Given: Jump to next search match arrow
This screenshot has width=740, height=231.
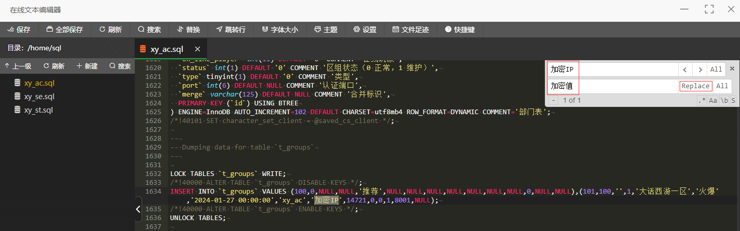Looking at the screenshot, I should pyautogui.click(x=700, y=70).
